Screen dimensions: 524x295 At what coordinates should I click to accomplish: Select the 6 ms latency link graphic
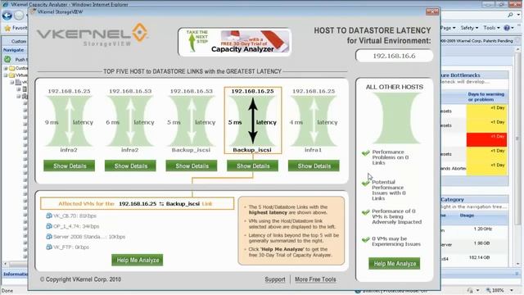pyautogui.click(x=130, y=121)
